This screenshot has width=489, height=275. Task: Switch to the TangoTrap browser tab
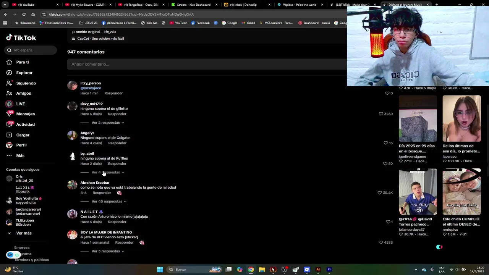pyautogui.click(x=141, y=5)
